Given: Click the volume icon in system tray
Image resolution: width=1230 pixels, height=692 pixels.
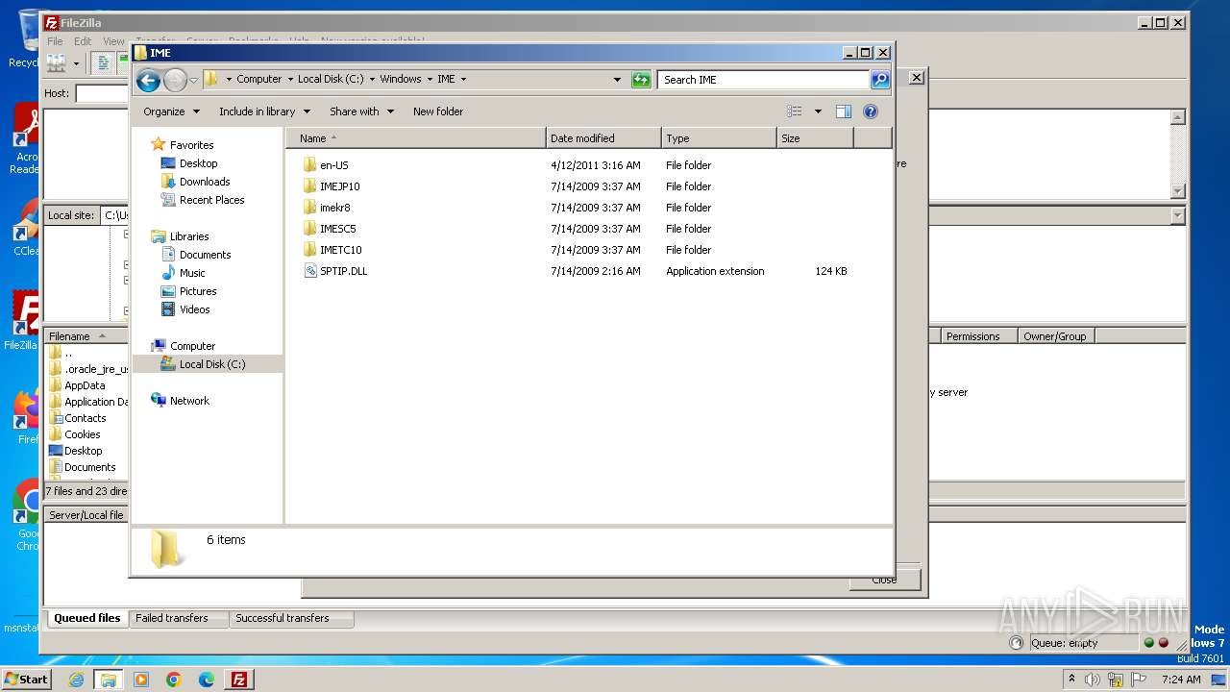Looking at the screenshot, I should point(1093,680).
